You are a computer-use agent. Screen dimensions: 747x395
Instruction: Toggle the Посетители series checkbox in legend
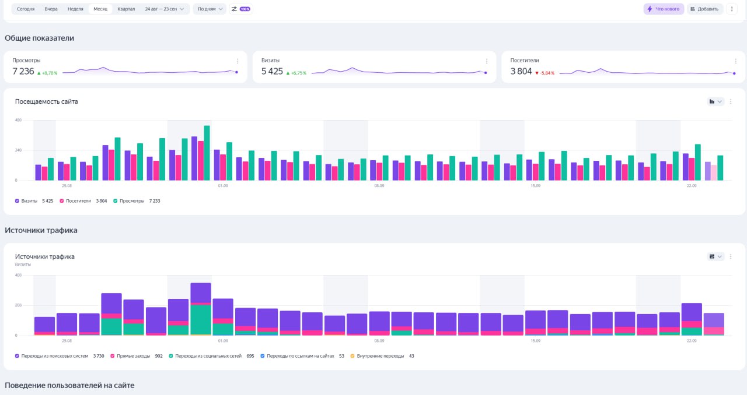(x=62, y=201)
